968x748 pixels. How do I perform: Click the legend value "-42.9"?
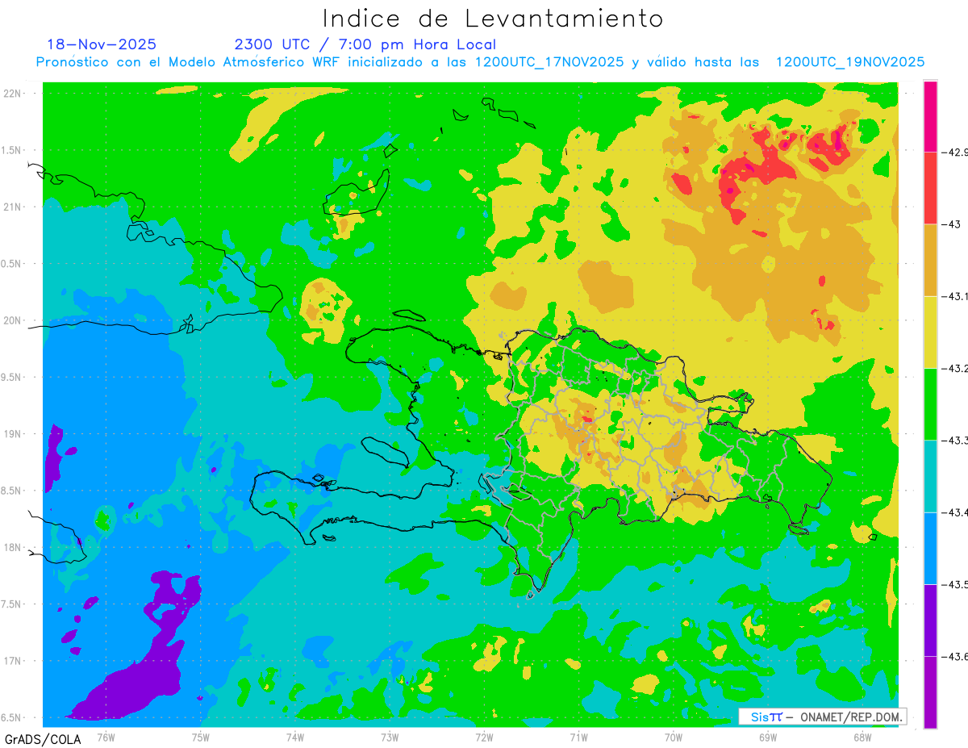pyautogui.click(x=957, y=153)
